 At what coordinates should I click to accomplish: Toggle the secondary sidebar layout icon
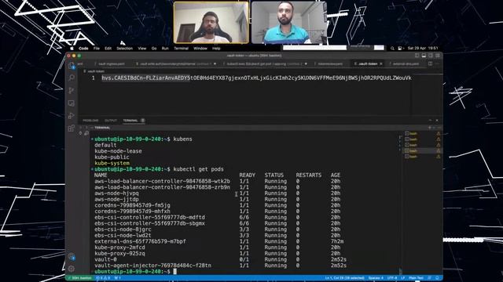(431, 56)
